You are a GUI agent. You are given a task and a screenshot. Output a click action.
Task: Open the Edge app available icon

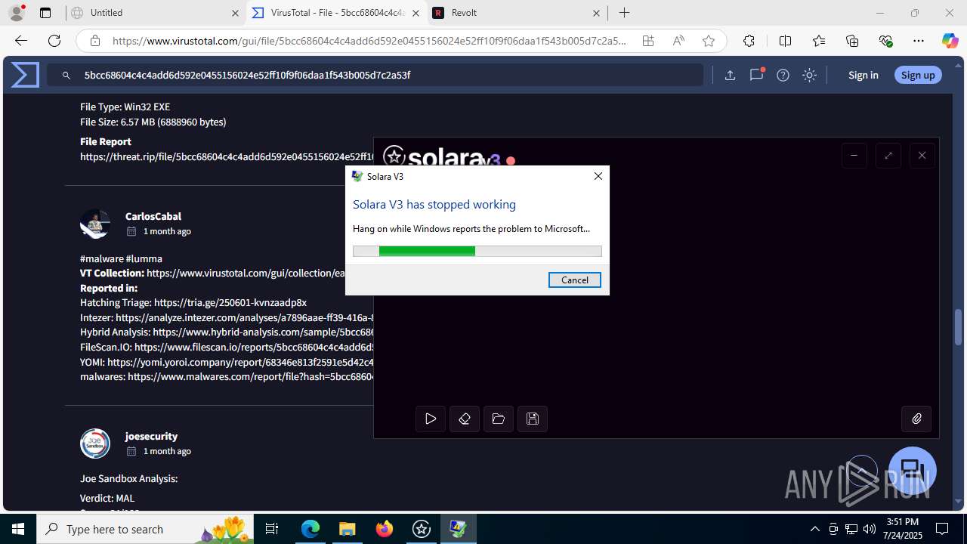tap(648, 41)
